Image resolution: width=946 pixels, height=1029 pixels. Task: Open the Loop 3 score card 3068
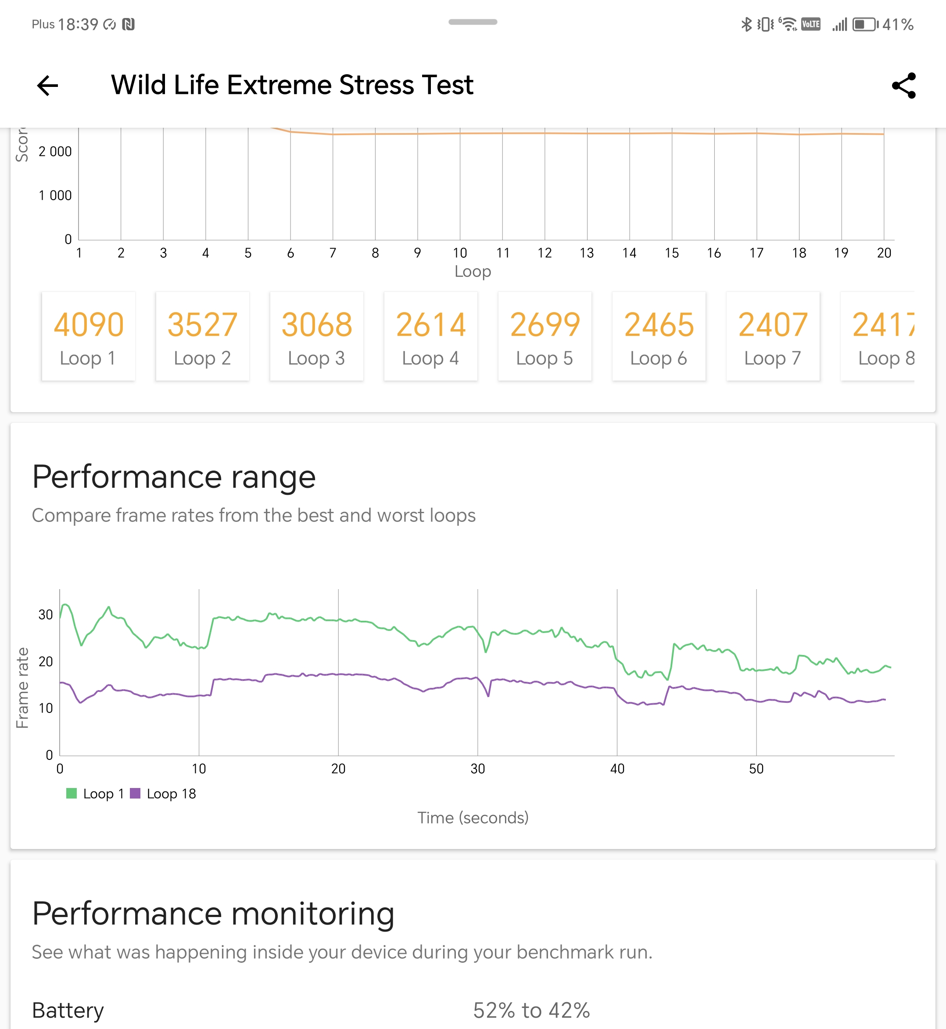pyautogui.click(x=316, y=337)
